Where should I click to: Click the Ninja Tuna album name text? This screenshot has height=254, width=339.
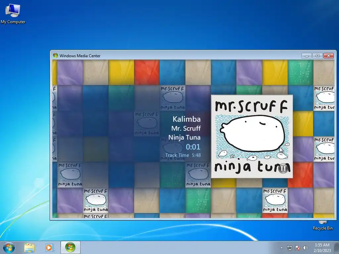(x=184, y=137)
